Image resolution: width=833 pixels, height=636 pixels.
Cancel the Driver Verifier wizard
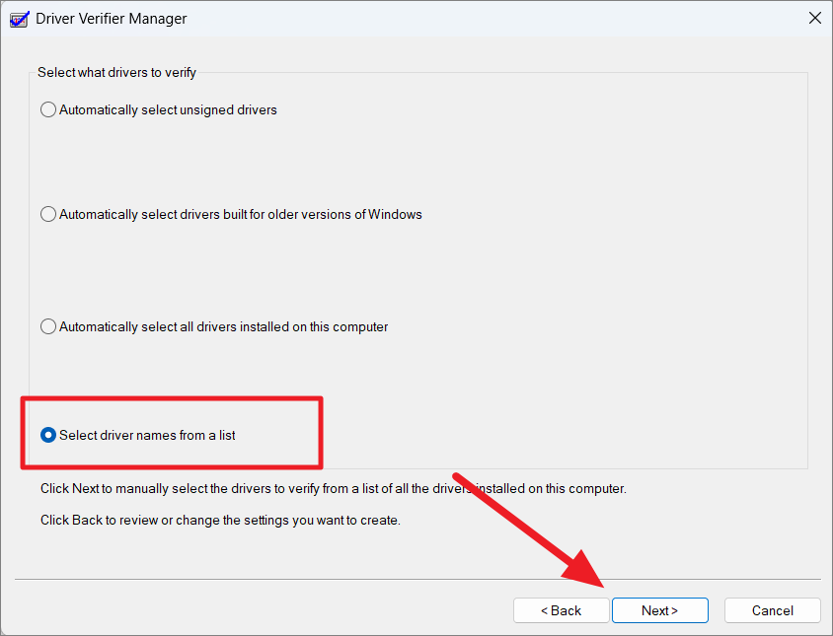click(x=773, y=610)
